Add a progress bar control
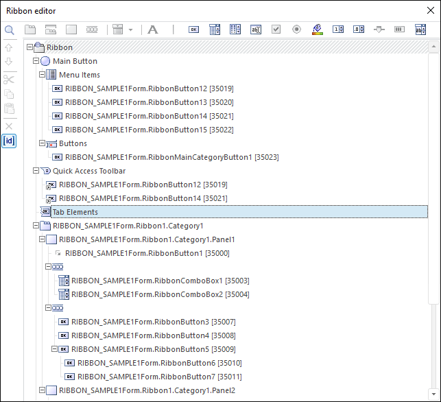The height and width of the screenshot is (402, 441). click(x=400, y=29)
